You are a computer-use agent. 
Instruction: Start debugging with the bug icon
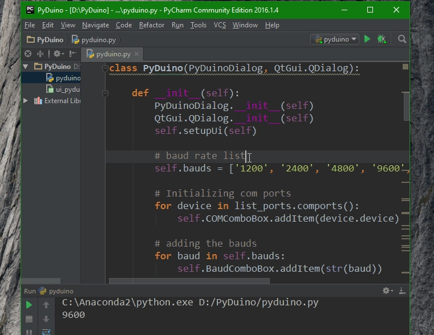382,39
